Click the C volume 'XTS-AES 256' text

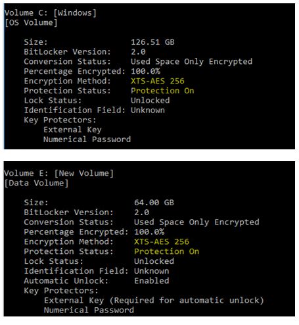[x=158, y=81]
